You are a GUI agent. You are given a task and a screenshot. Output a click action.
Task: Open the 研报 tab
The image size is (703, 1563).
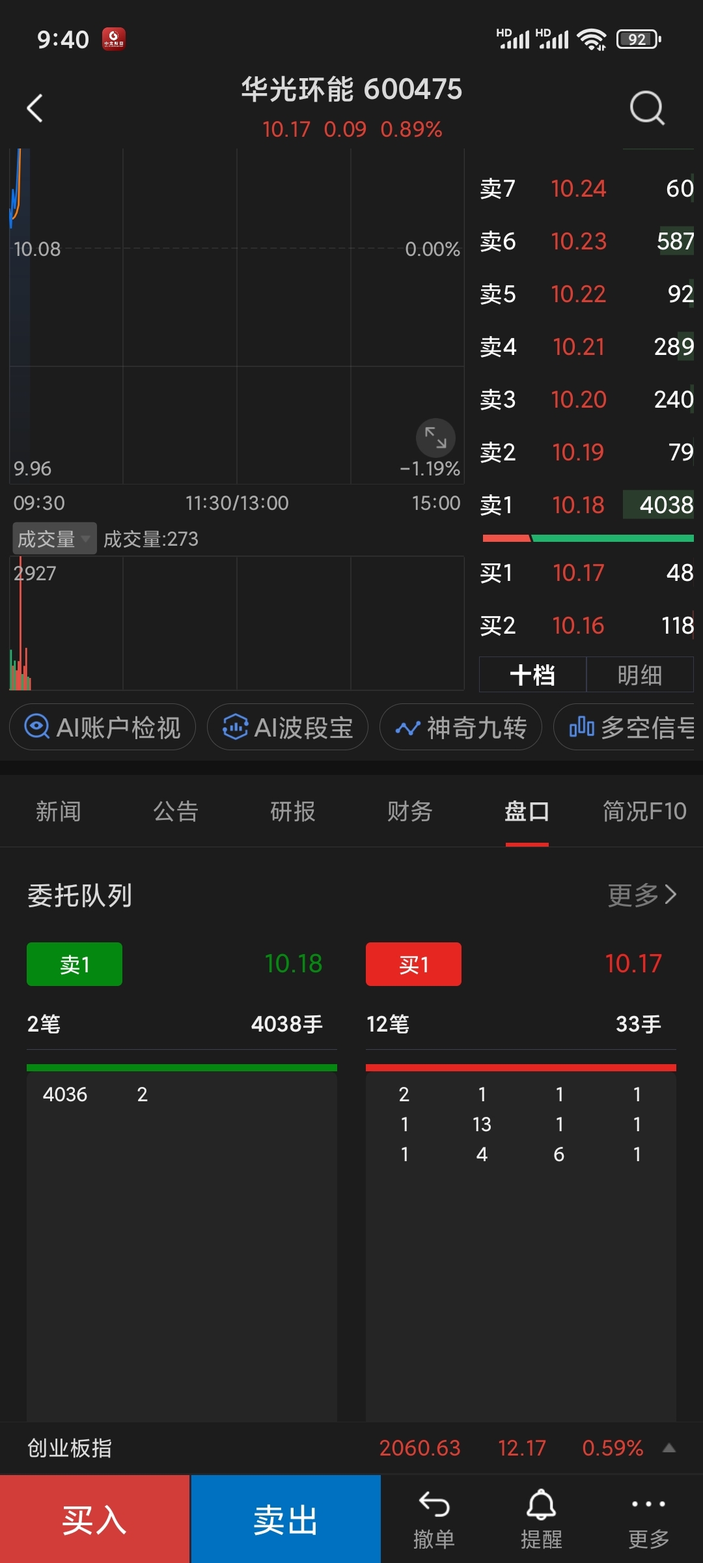coord(293,811)
